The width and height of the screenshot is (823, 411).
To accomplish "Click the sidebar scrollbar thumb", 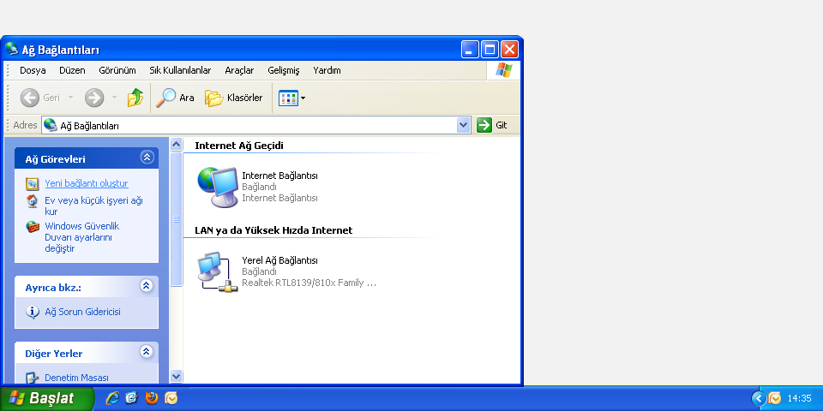I will click(177, 219).
